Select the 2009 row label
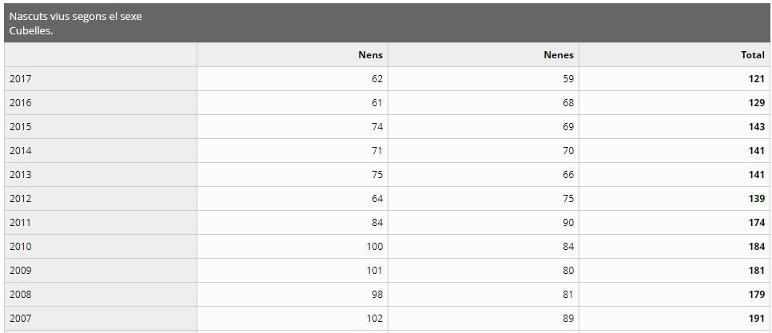This screenshot has height=333, width=772. (x=21, y=271)
